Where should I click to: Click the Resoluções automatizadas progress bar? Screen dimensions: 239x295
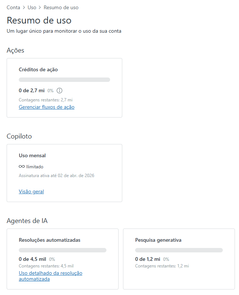tap(63, 250)
